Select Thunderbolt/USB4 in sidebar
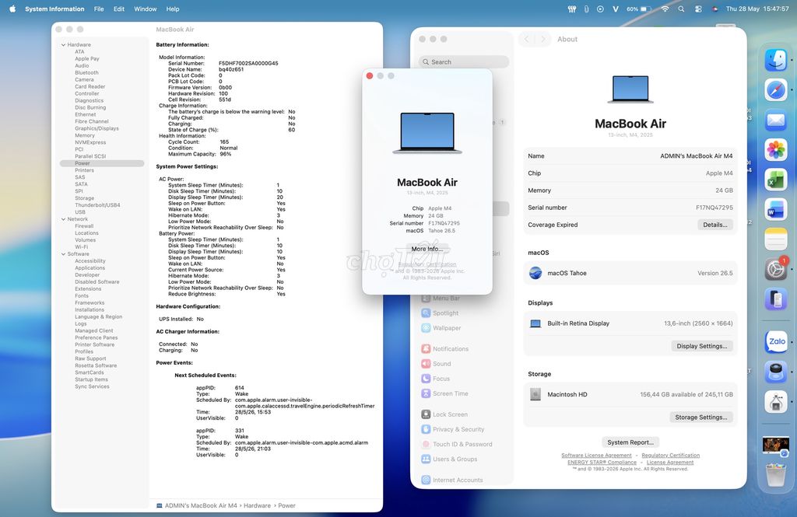 pos(97,205)
